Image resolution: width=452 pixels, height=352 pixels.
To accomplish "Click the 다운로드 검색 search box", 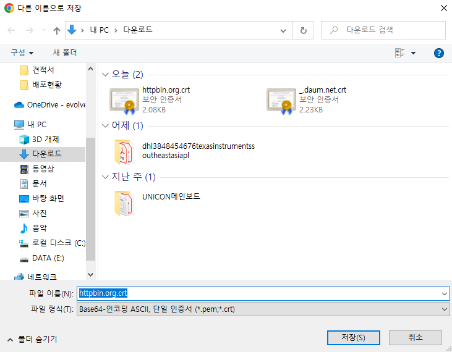I will click(x=383, y=30).
